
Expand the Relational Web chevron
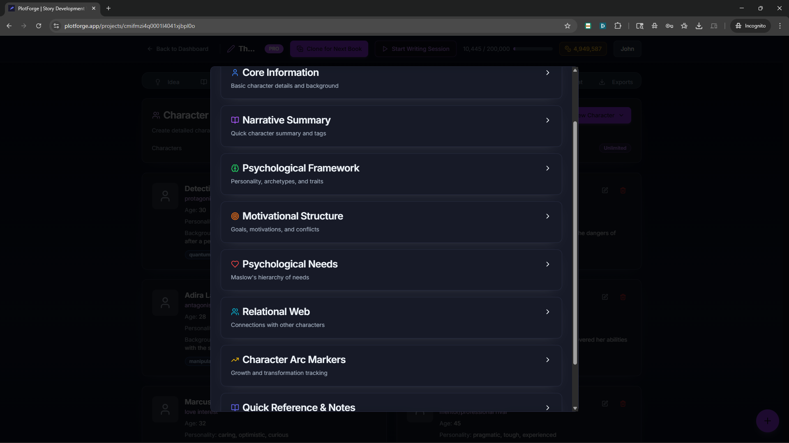[x=547, y=312]
